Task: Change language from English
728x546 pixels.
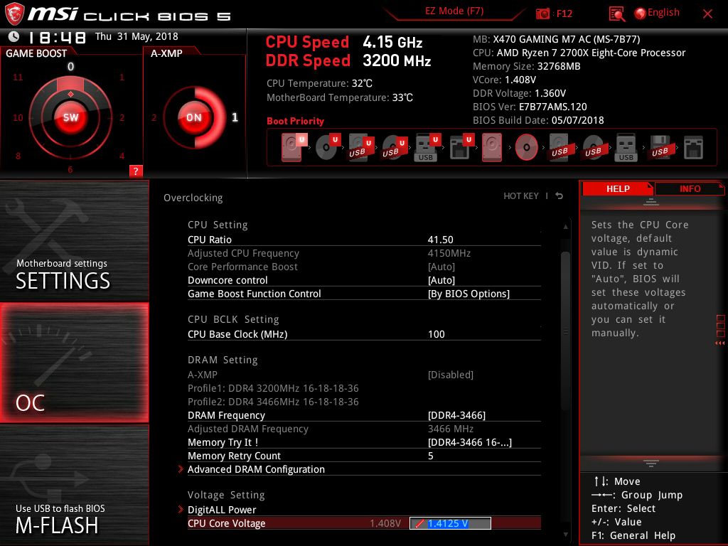Action: click(x=658, y=13)
